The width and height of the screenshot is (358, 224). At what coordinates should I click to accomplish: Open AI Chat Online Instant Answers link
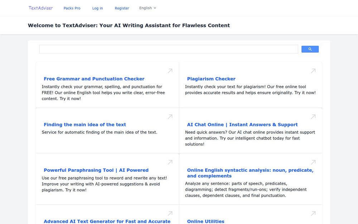click(x=242, y=125)
